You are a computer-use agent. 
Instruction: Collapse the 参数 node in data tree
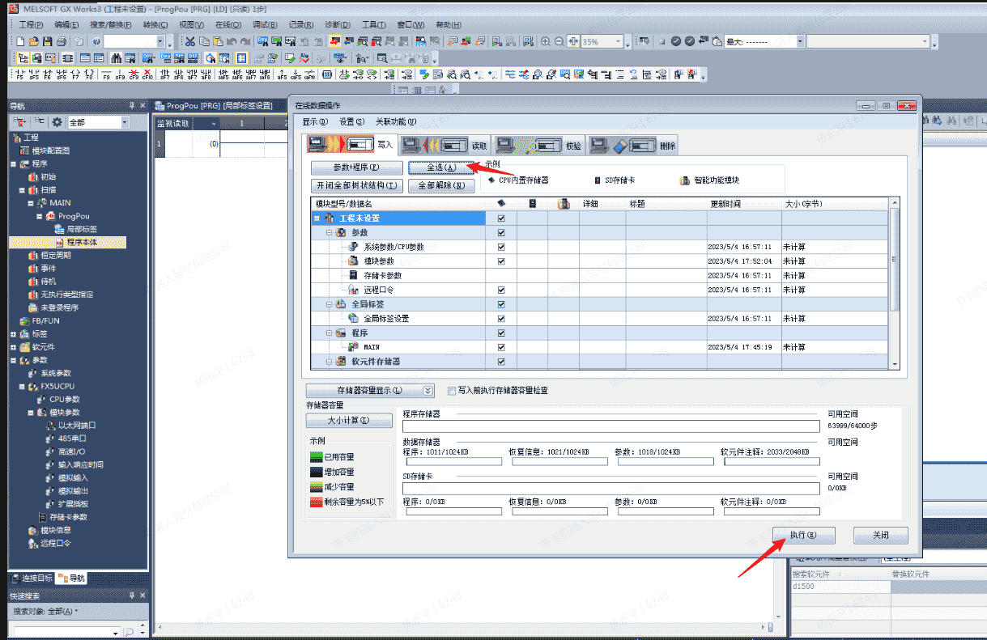(330, 233)
